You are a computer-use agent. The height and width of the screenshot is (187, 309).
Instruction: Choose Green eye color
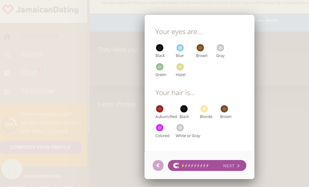coord(160,67)
